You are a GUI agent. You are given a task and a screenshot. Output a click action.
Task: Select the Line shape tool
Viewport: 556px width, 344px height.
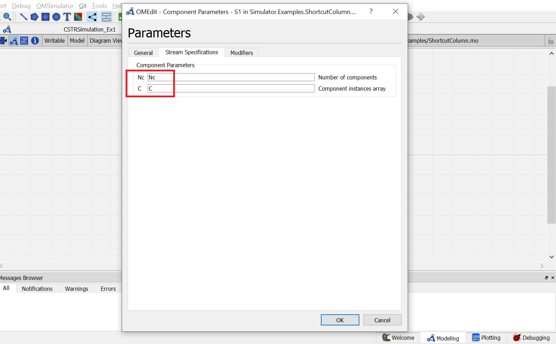pyautogui.click(x=23, y=16)
